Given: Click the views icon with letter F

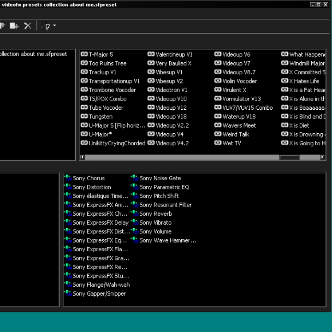Looking at the screenshot, I should [46, 26].
